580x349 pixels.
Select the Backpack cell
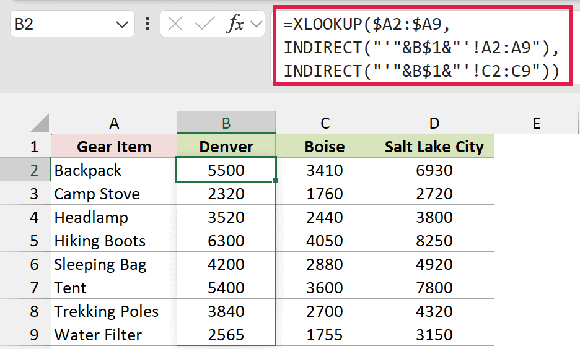pos(114,170)
